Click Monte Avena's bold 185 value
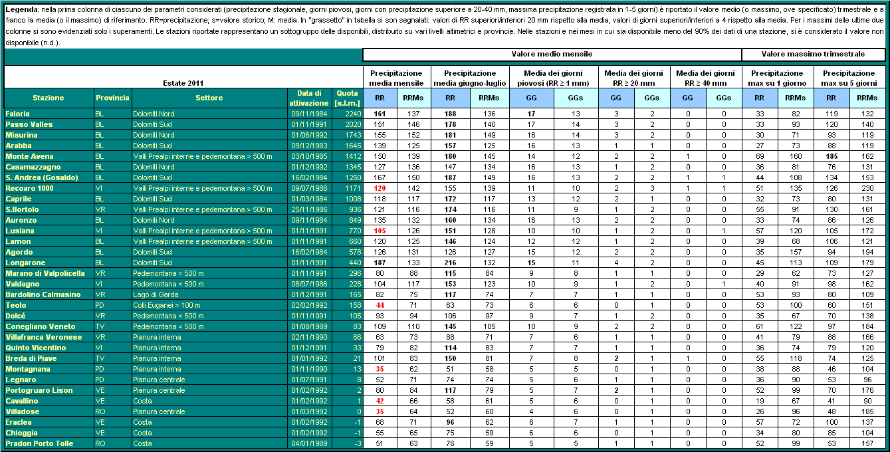 (x=830, y=156)
